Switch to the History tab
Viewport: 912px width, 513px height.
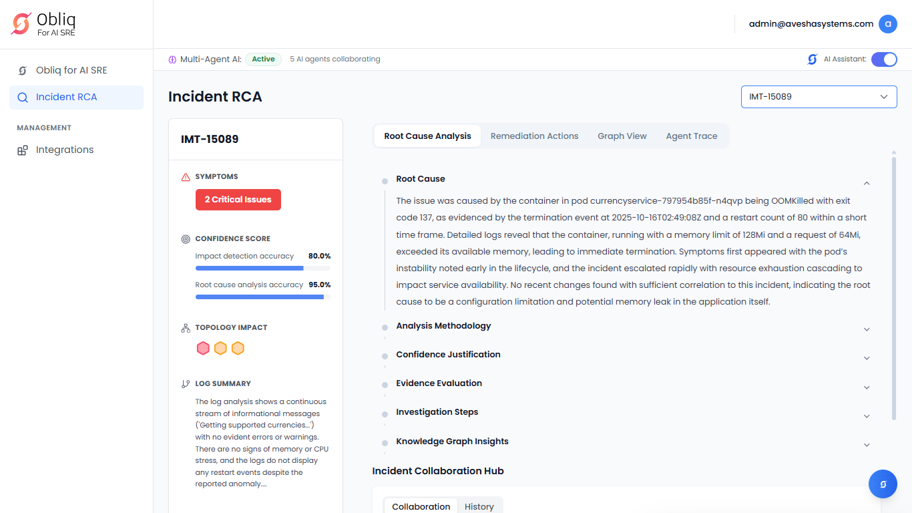(x=479, y=506)
